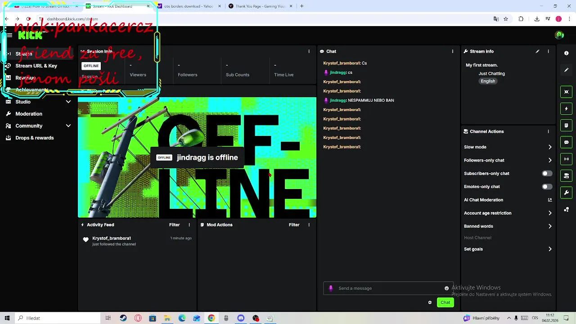Open the Slow mode options arrow

tap(550, 147)
